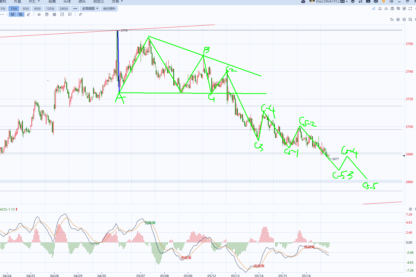Screen dimensions: 416x277
Task: Click the 2770 high price label
Action: 124,31
